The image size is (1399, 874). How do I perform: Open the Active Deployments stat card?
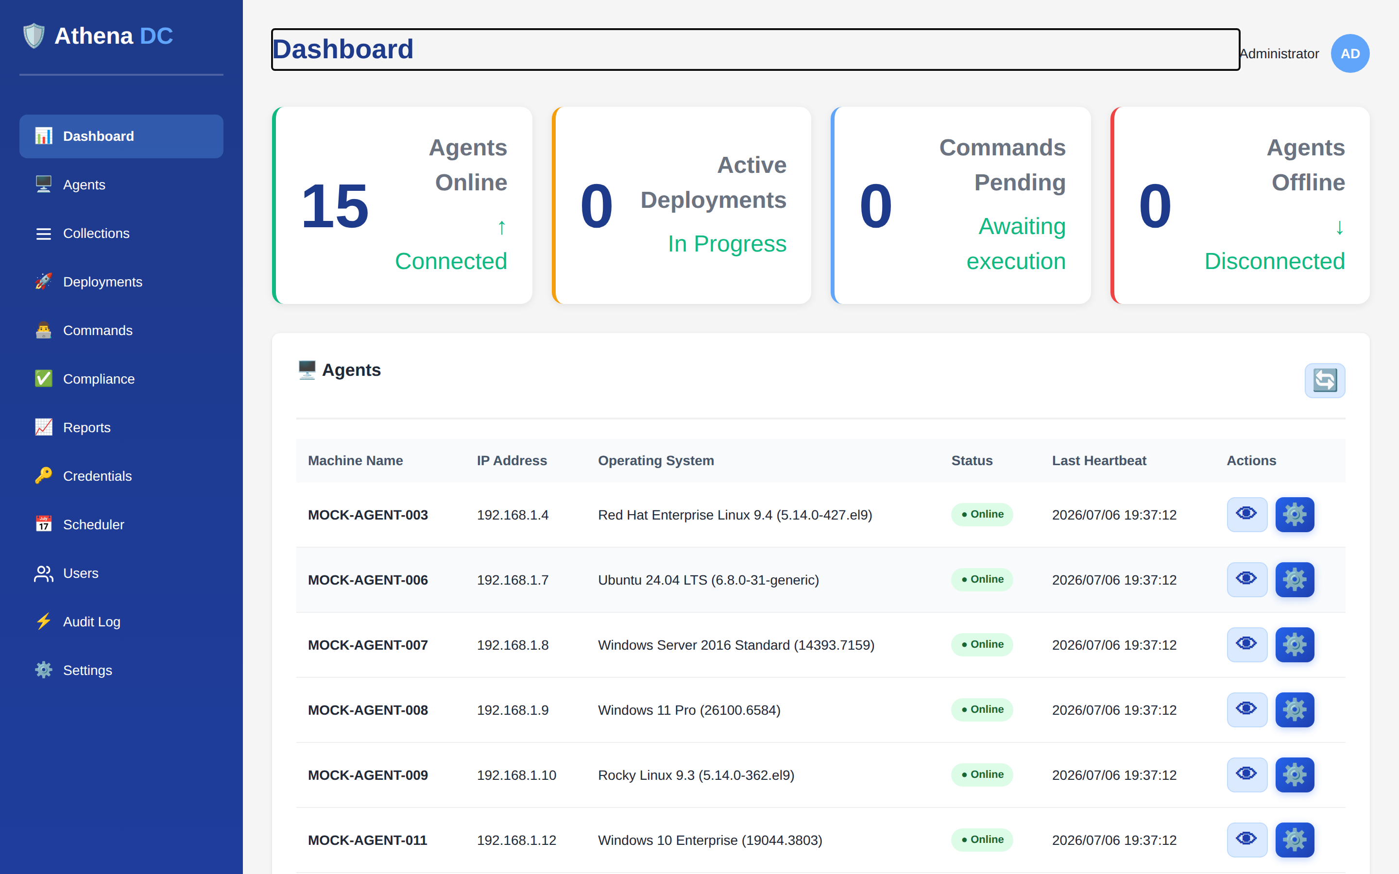[x=682, y=205]
